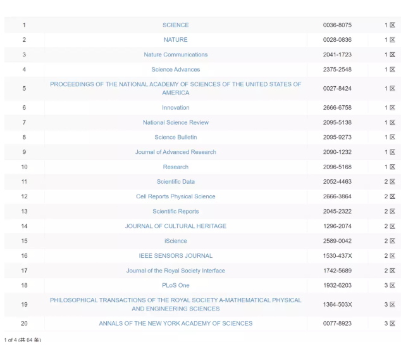This screenshot has height=346, width=401.
Task: Click 2区 rank cell in IEEE Sensors row
Action: [x=390, y=256]
